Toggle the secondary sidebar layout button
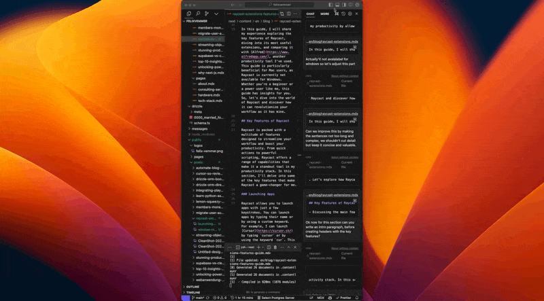544x301 pixels. pyautogui.click(x=344, y=4)
